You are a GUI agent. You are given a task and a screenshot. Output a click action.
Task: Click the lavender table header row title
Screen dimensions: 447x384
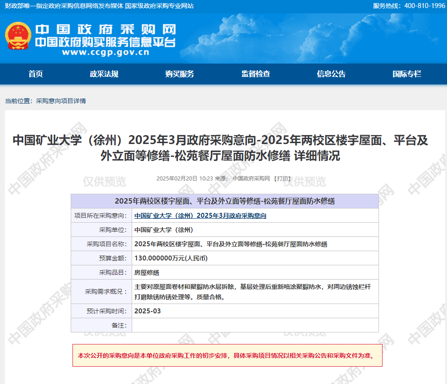tap(225, 201)
